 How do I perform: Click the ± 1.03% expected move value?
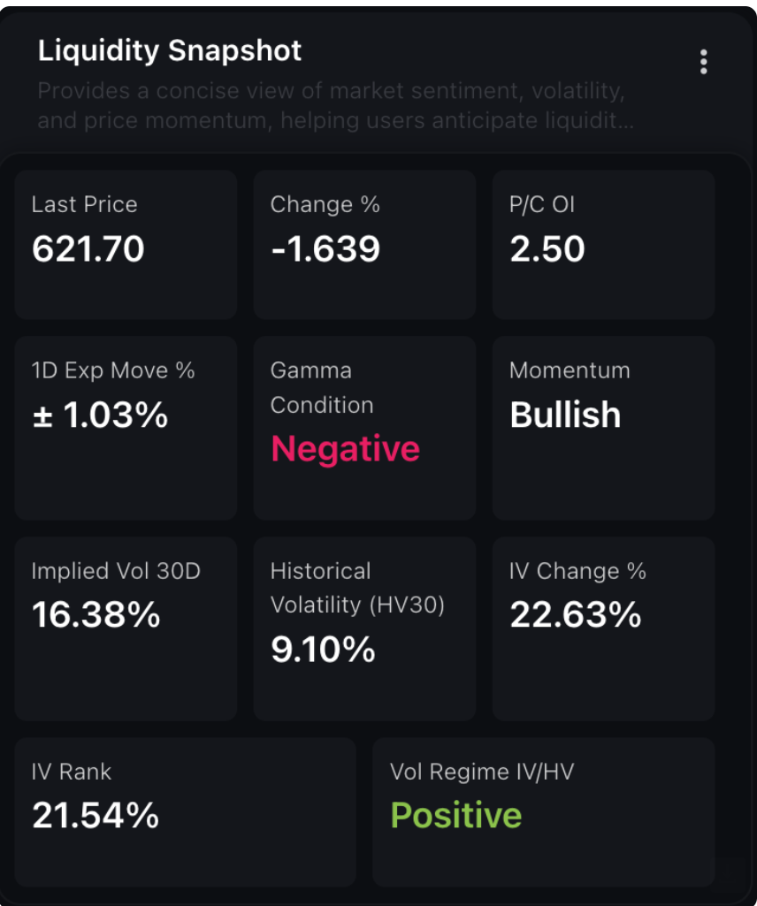(x=100, y=415)
